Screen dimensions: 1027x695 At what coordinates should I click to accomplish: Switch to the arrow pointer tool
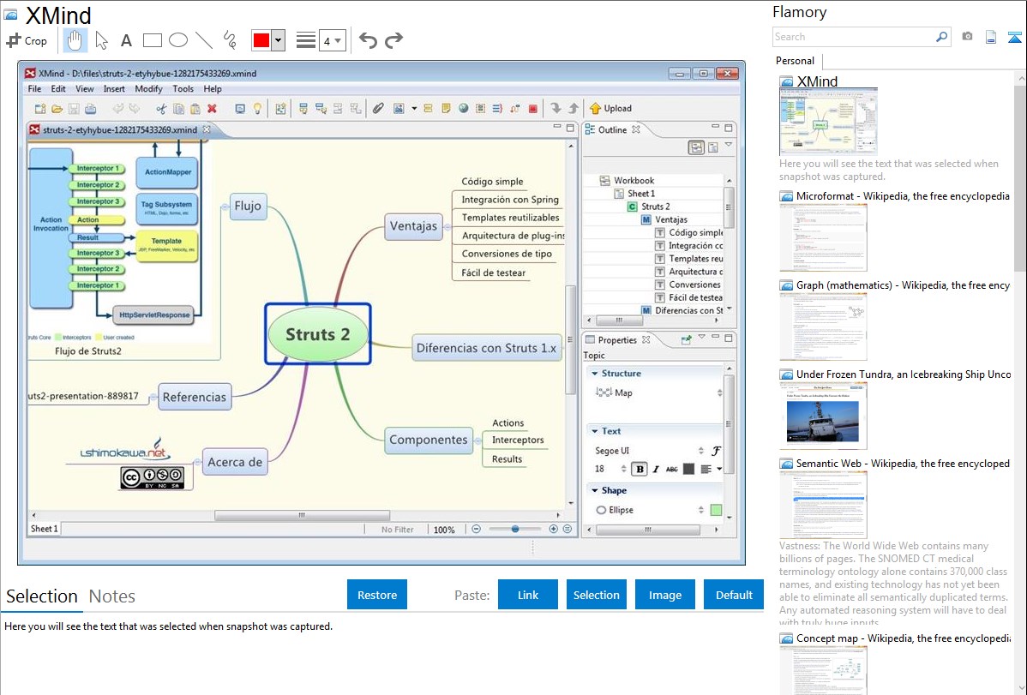click(x=101, y=40)
